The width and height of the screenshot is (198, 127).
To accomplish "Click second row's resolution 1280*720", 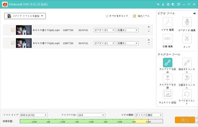I will 68,43.
